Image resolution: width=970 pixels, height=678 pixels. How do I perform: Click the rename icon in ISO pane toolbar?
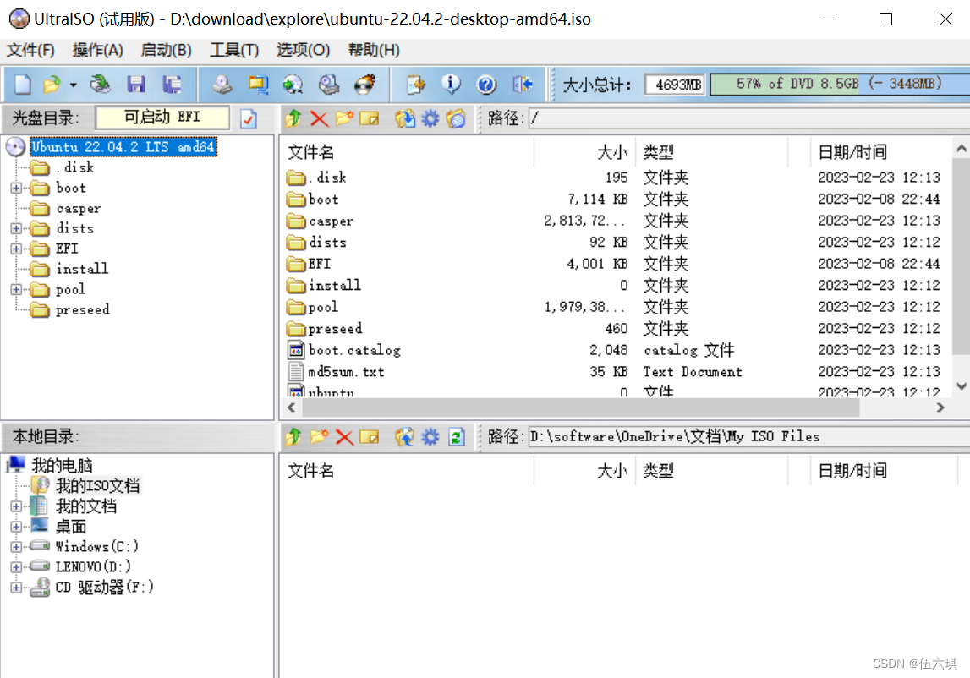tap(370, 118)
